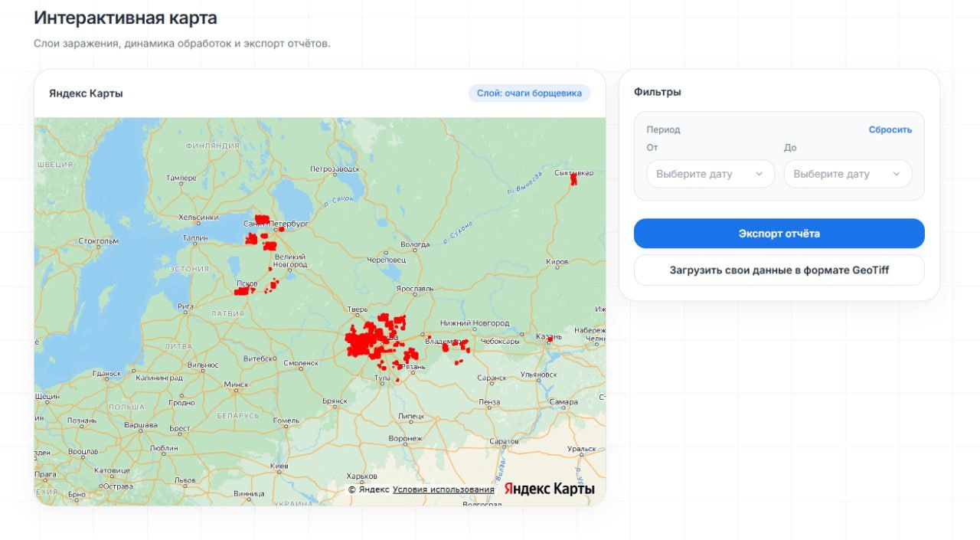Screen dimensions: 980x540
Task: Select the Вологда label on the map
Action: (x=416, y=245)
